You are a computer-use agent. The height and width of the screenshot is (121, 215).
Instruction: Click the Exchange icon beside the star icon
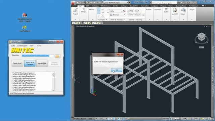pyautogui.click(x=185, y=3)
